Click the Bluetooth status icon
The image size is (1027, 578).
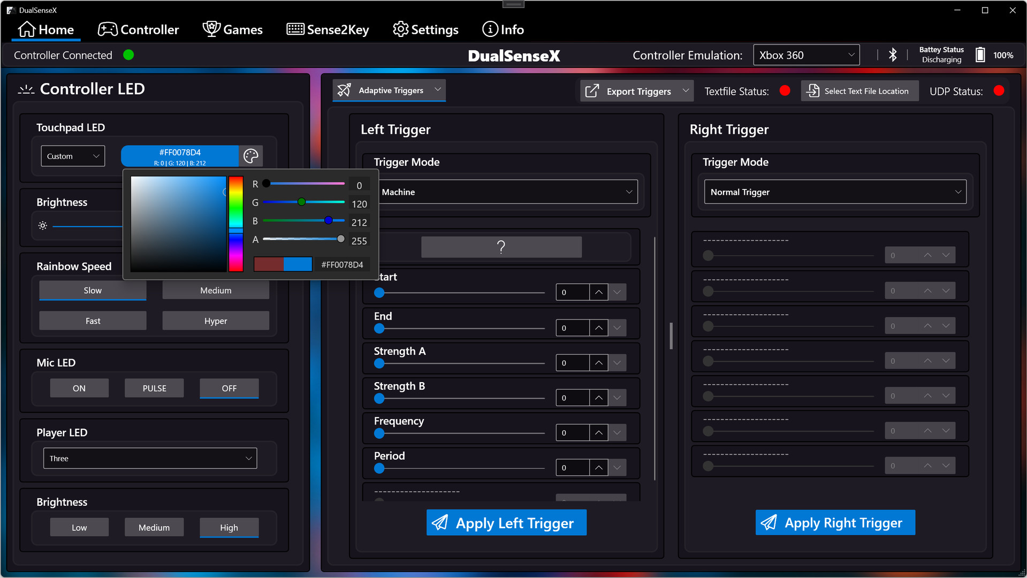coord(893,55)
